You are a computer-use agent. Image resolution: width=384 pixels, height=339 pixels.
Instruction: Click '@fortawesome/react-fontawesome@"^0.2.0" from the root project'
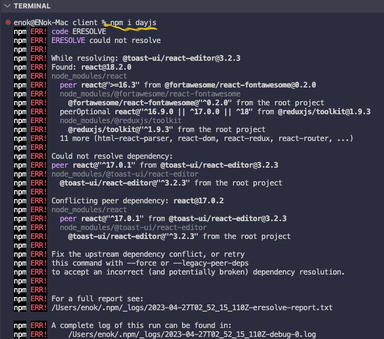point(196,103)
